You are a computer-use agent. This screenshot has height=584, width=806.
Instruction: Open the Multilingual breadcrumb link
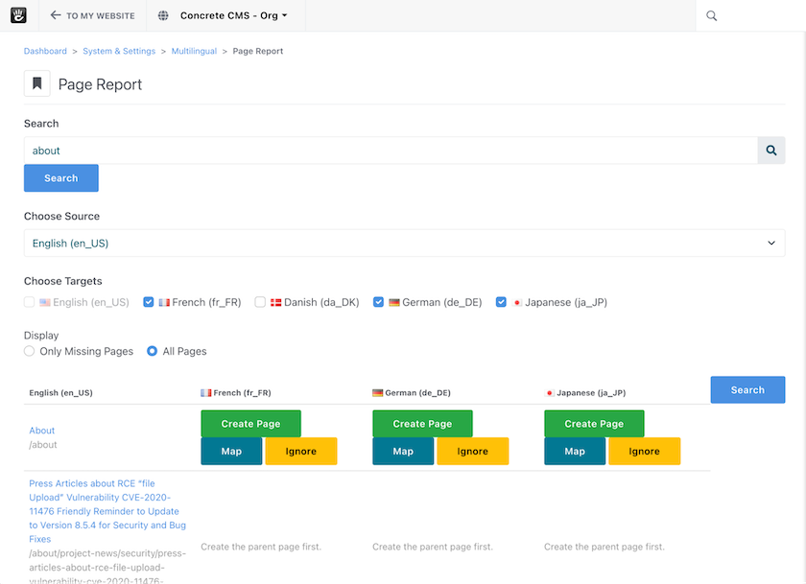193,51
